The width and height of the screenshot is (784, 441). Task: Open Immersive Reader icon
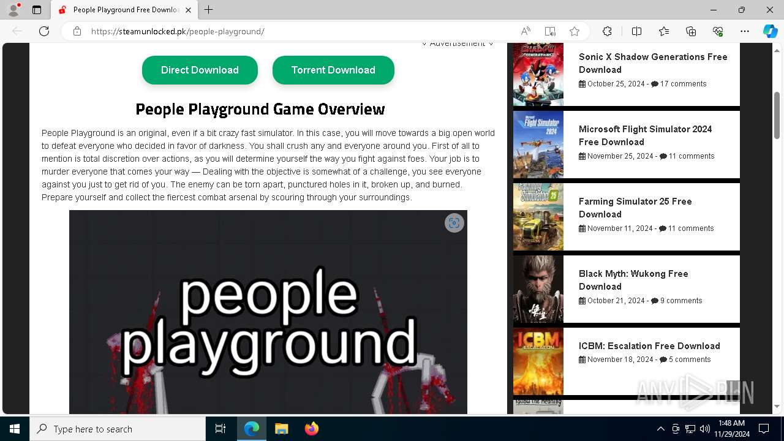click(550, 31)
